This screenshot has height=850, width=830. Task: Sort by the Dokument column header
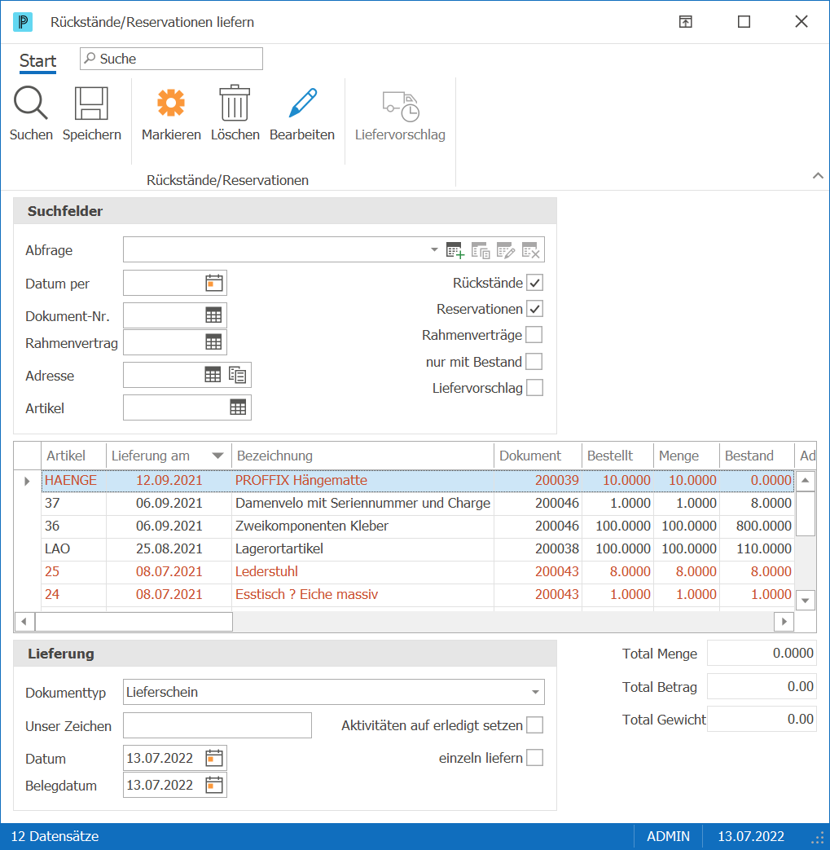(x=538, y=456)
